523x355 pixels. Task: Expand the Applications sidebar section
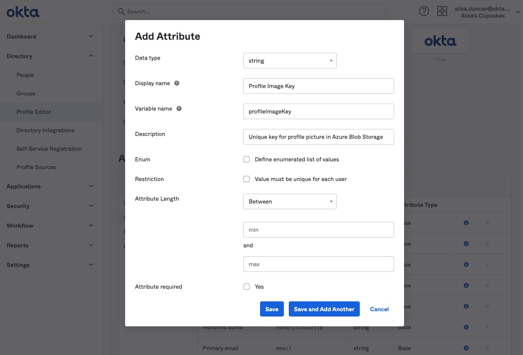tap(50, 186)
